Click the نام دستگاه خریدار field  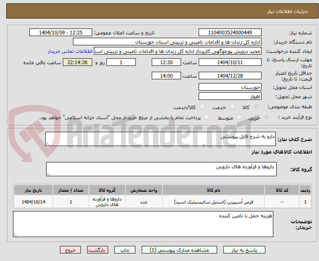tap(167, 42)
